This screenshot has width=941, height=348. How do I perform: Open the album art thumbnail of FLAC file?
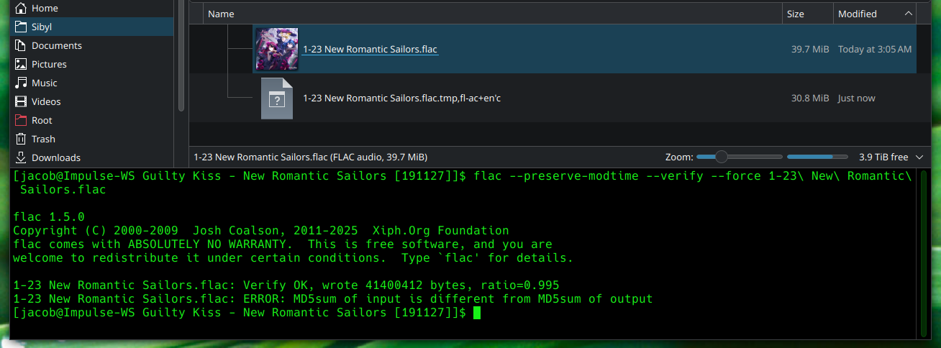[277, 49]
